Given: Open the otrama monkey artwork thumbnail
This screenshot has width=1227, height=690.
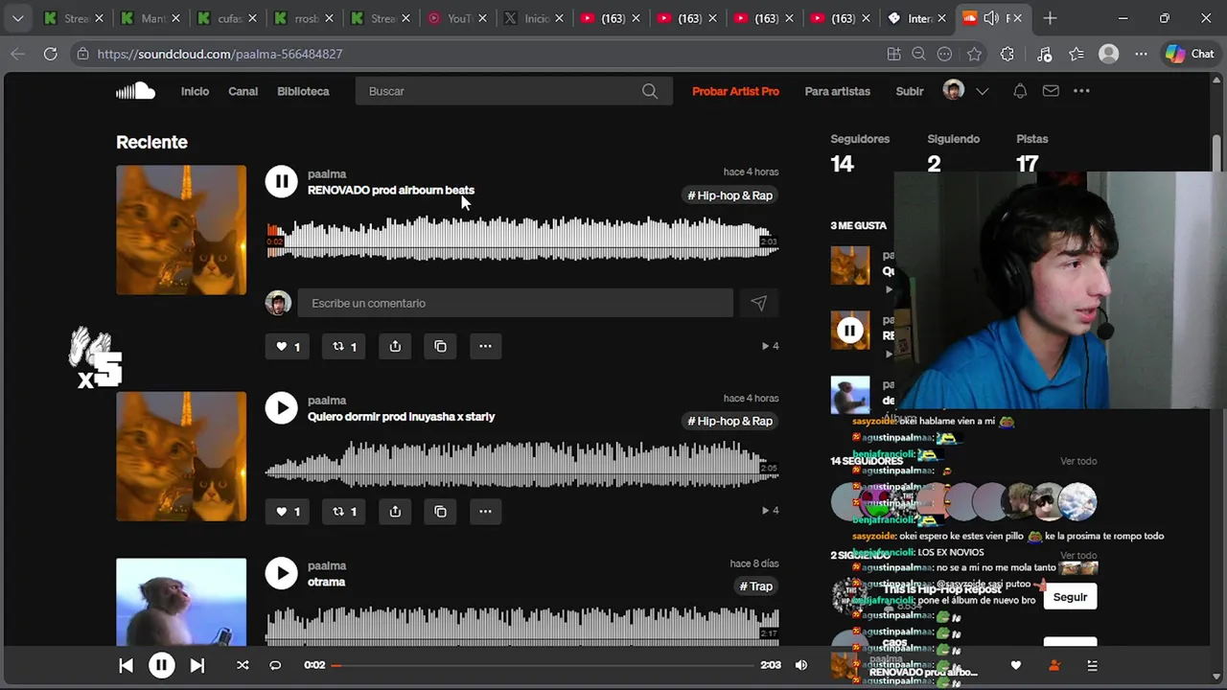Looking at the screenshot, I should coord(181,602).
